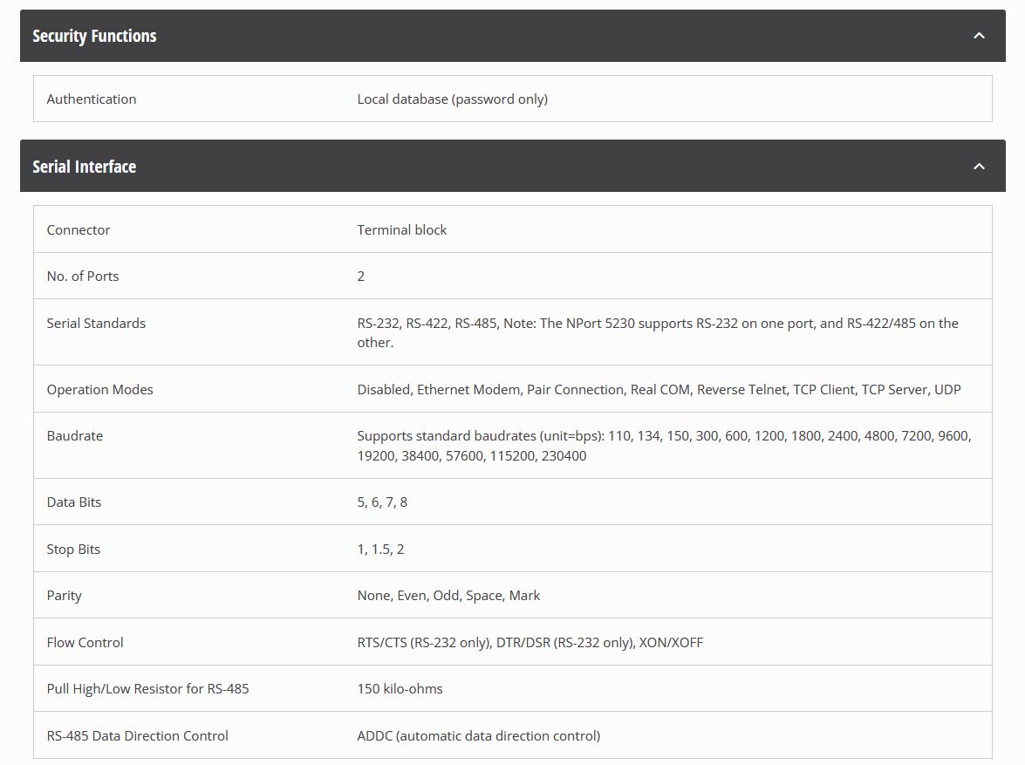Screen dimensions: 1025x765
Task: Click the Serial Interface section header title
Action: tap(84, 166)
